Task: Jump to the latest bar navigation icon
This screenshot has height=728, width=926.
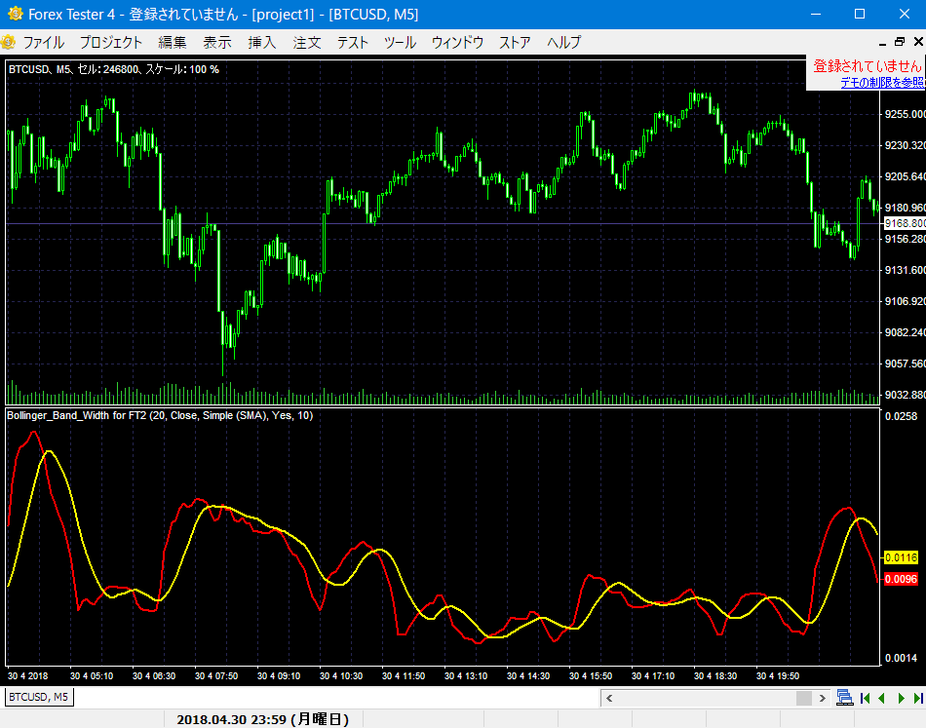Action: click(918, 698)
